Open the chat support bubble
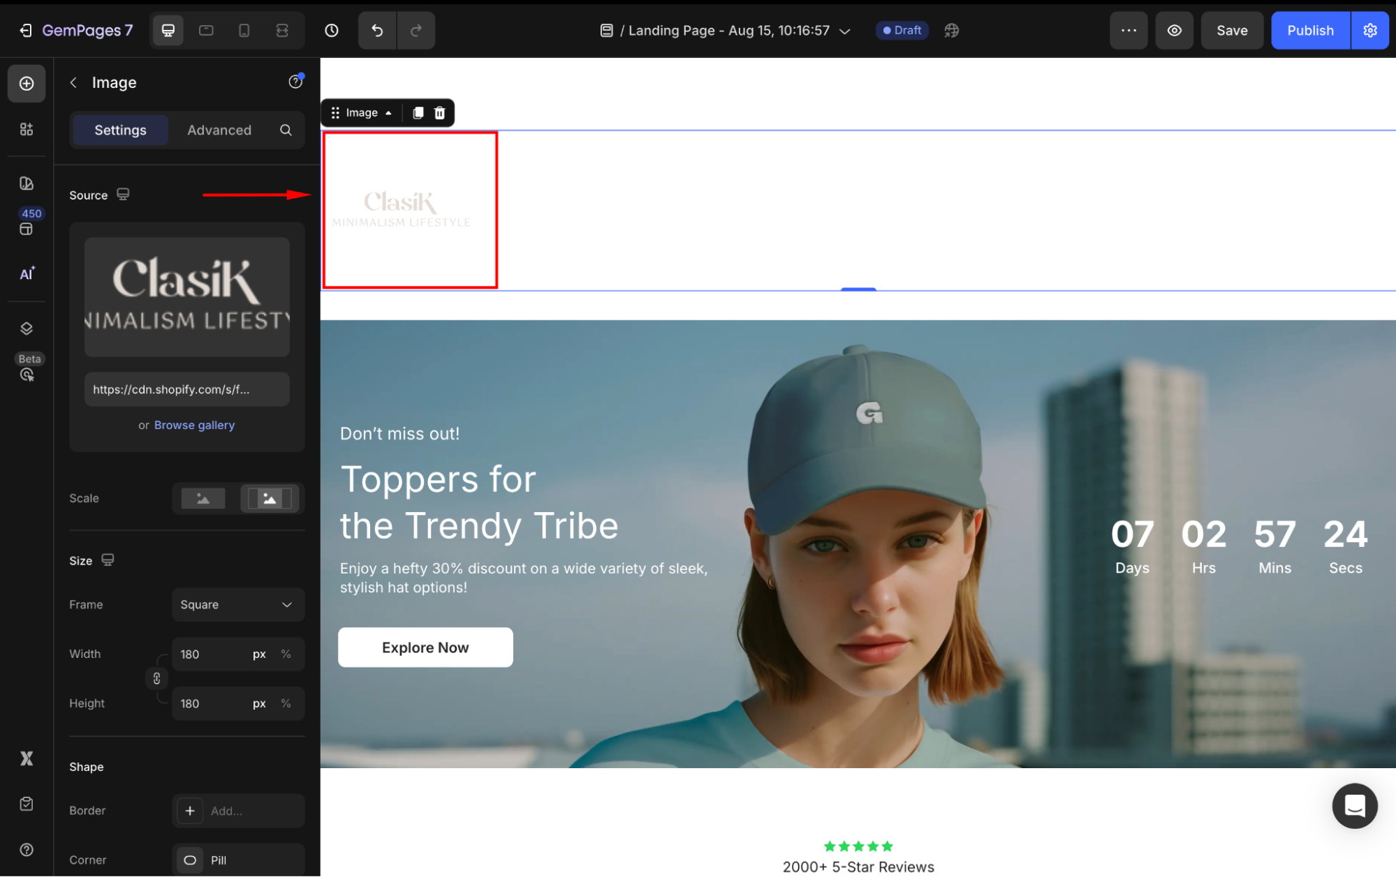The image size is (1396, 877). tap(1354, 806)
